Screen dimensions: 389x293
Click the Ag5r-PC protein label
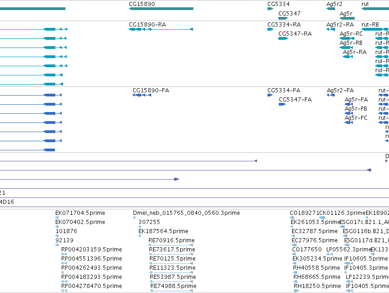pos(356,118)
